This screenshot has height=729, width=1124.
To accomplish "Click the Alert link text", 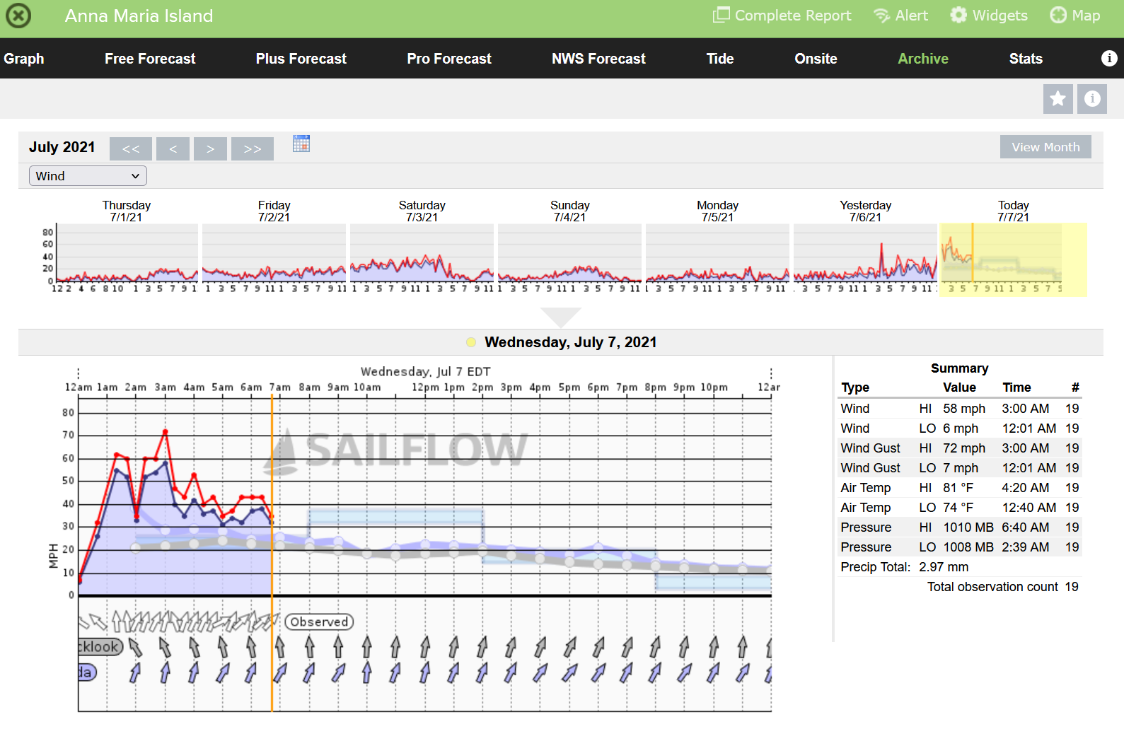I will pos(912,16).
